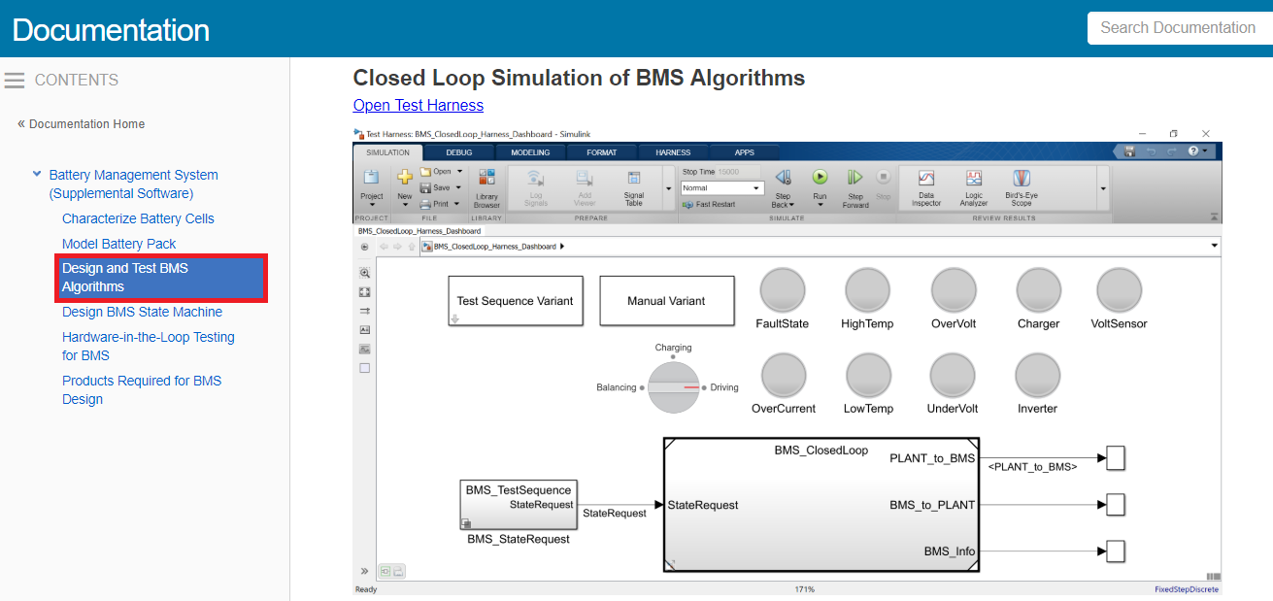1273x601 pixels.
Task: Toggle the Inverter indicator lamp
Action: pyautogui.click(x=1038, y=376)
